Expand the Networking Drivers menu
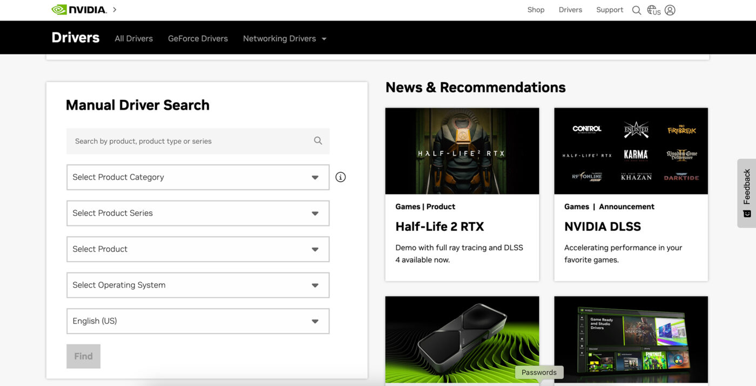 click(x=285, y=38)
